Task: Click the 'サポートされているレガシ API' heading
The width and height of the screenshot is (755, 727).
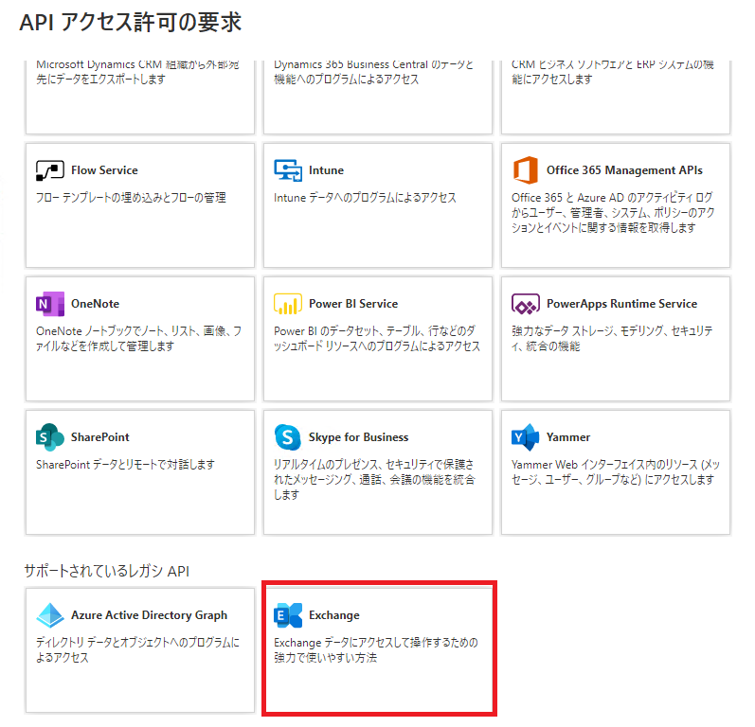Action: point(106,571)
